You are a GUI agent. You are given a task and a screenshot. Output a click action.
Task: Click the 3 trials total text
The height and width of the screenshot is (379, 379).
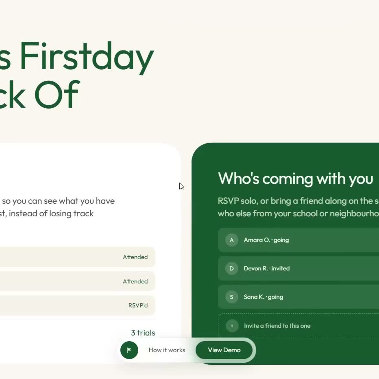coord(143,333)
